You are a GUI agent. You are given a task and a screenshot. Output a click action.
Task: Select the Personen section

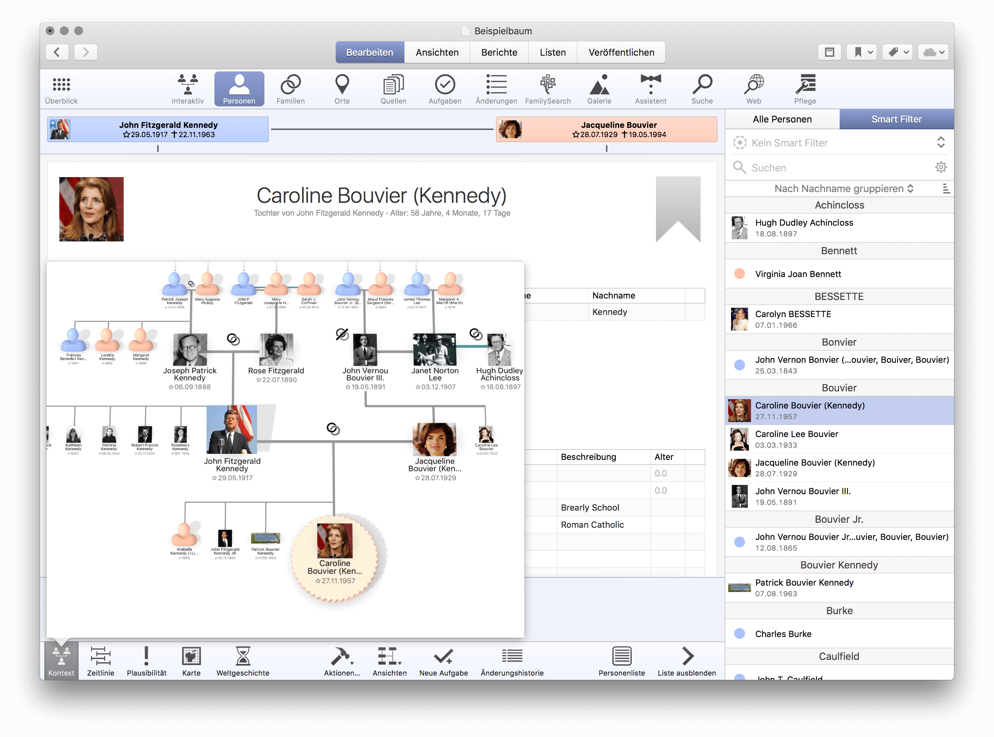pos(239,89)
